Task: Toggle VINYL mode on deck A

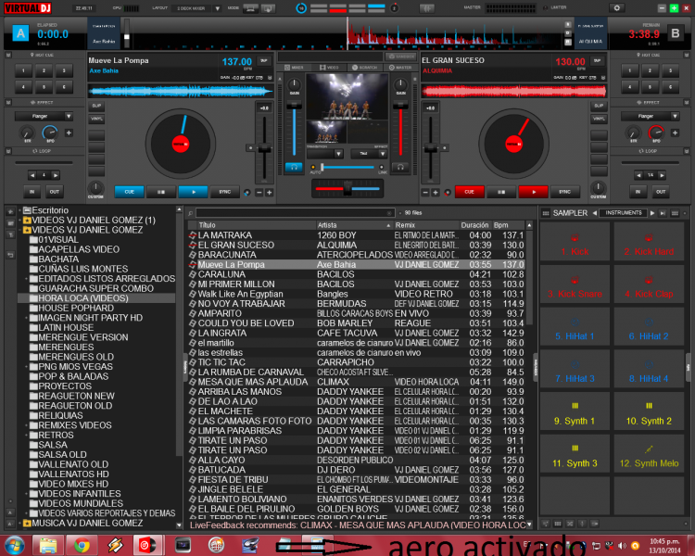Action: tap(96, 119)
